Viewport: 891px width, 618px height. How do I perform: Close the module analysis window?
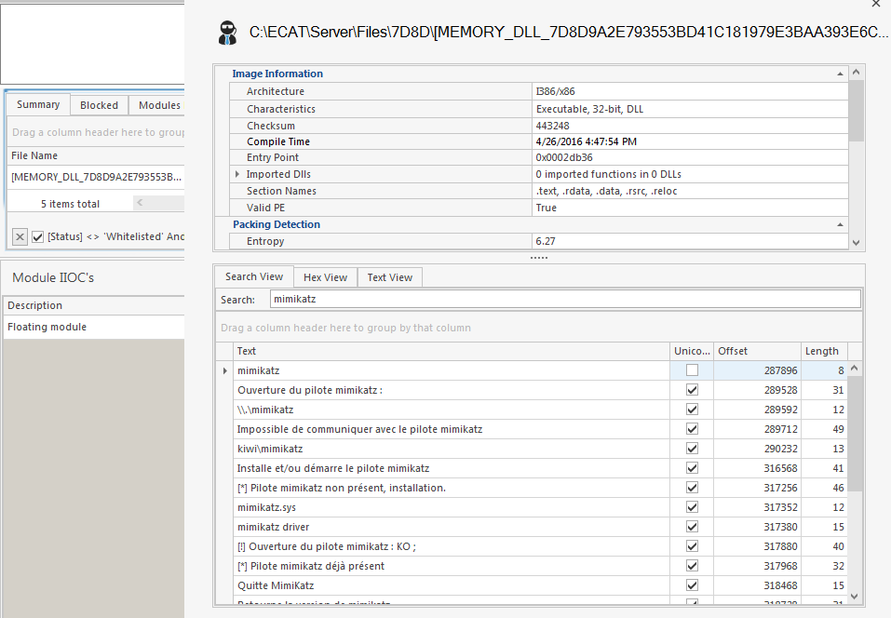pyautogui.click(x=876, y=4)
